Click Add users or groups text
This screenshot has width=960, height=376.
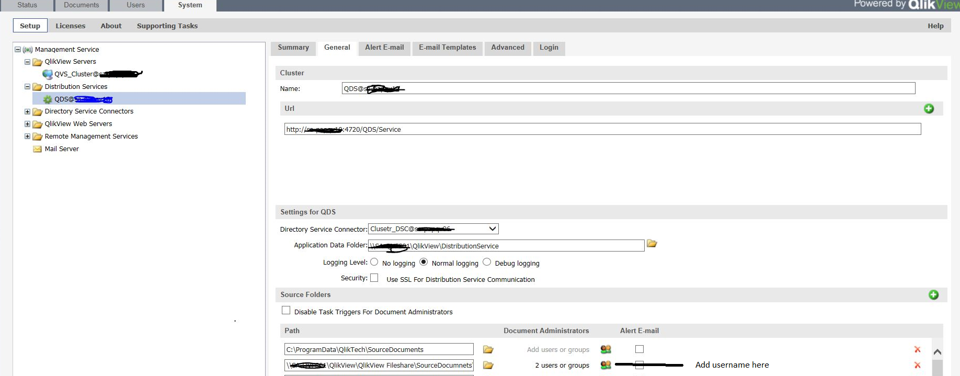click(x=558, y=350)
